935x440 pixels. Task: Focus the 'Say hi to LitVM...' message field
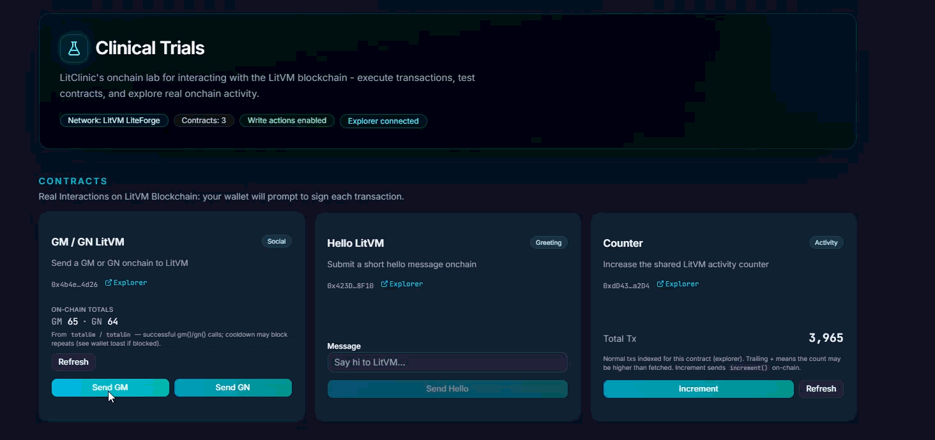pos(447,362)
